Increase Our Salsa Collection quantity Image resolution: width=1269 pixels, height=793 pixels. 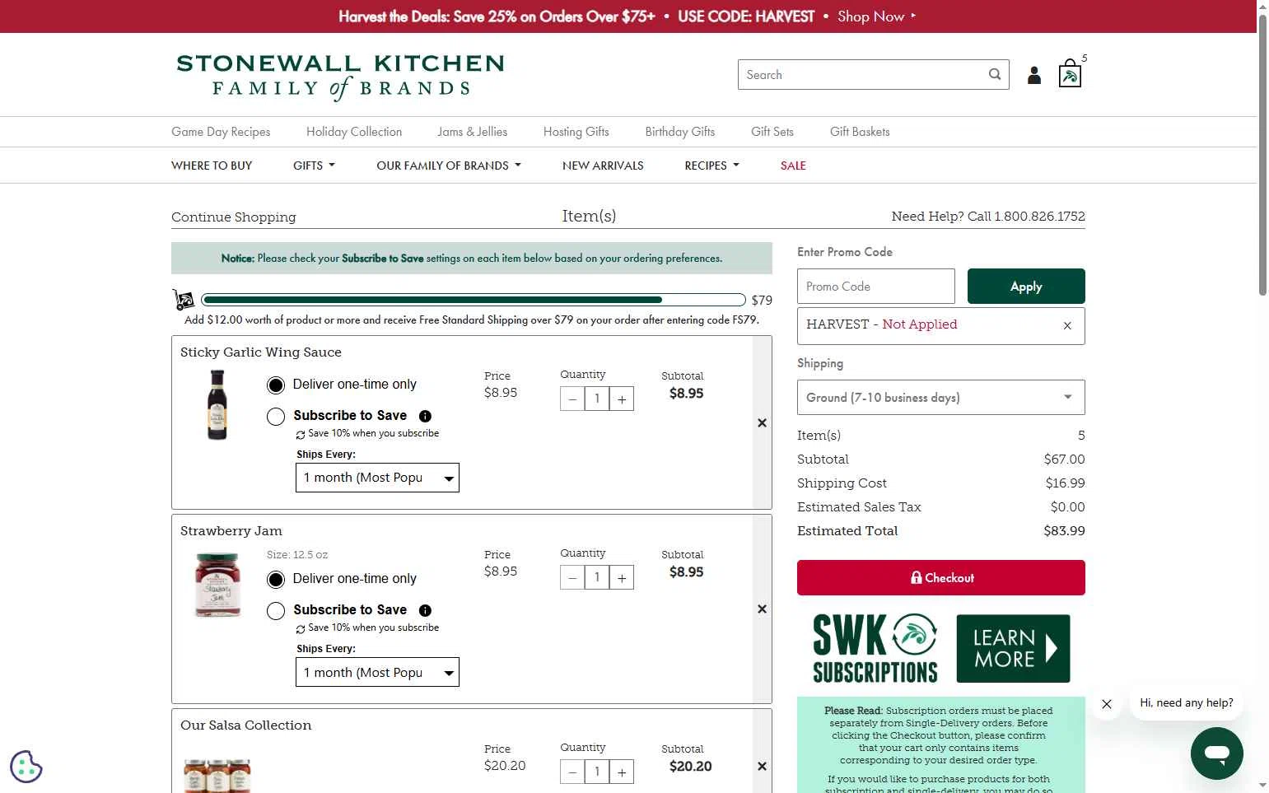pos(622,772)
